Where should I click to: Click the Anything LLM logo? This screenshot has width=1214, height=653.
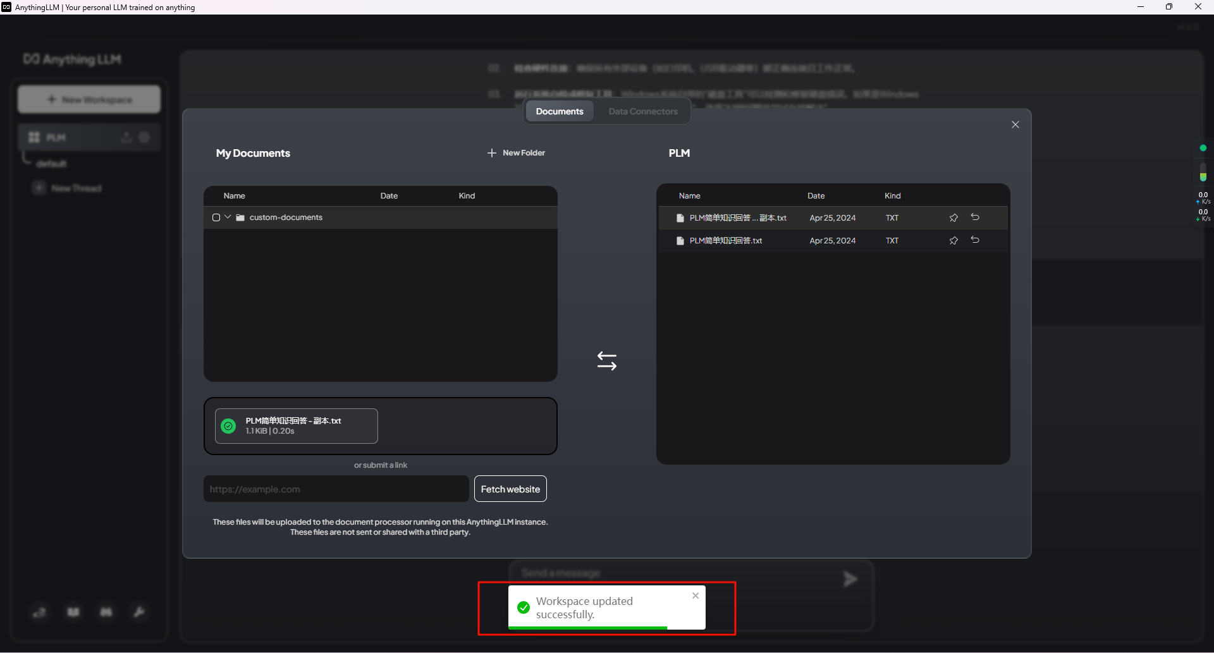click(x=72, y=59)
